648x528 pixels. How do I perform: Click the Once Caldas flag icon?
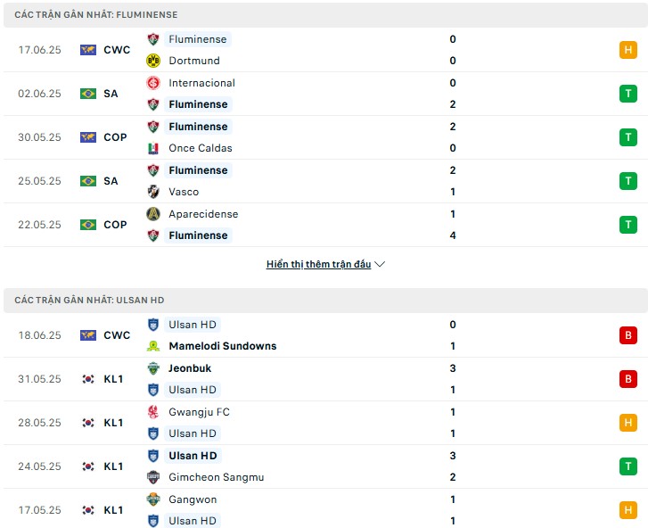coord(153,148)
